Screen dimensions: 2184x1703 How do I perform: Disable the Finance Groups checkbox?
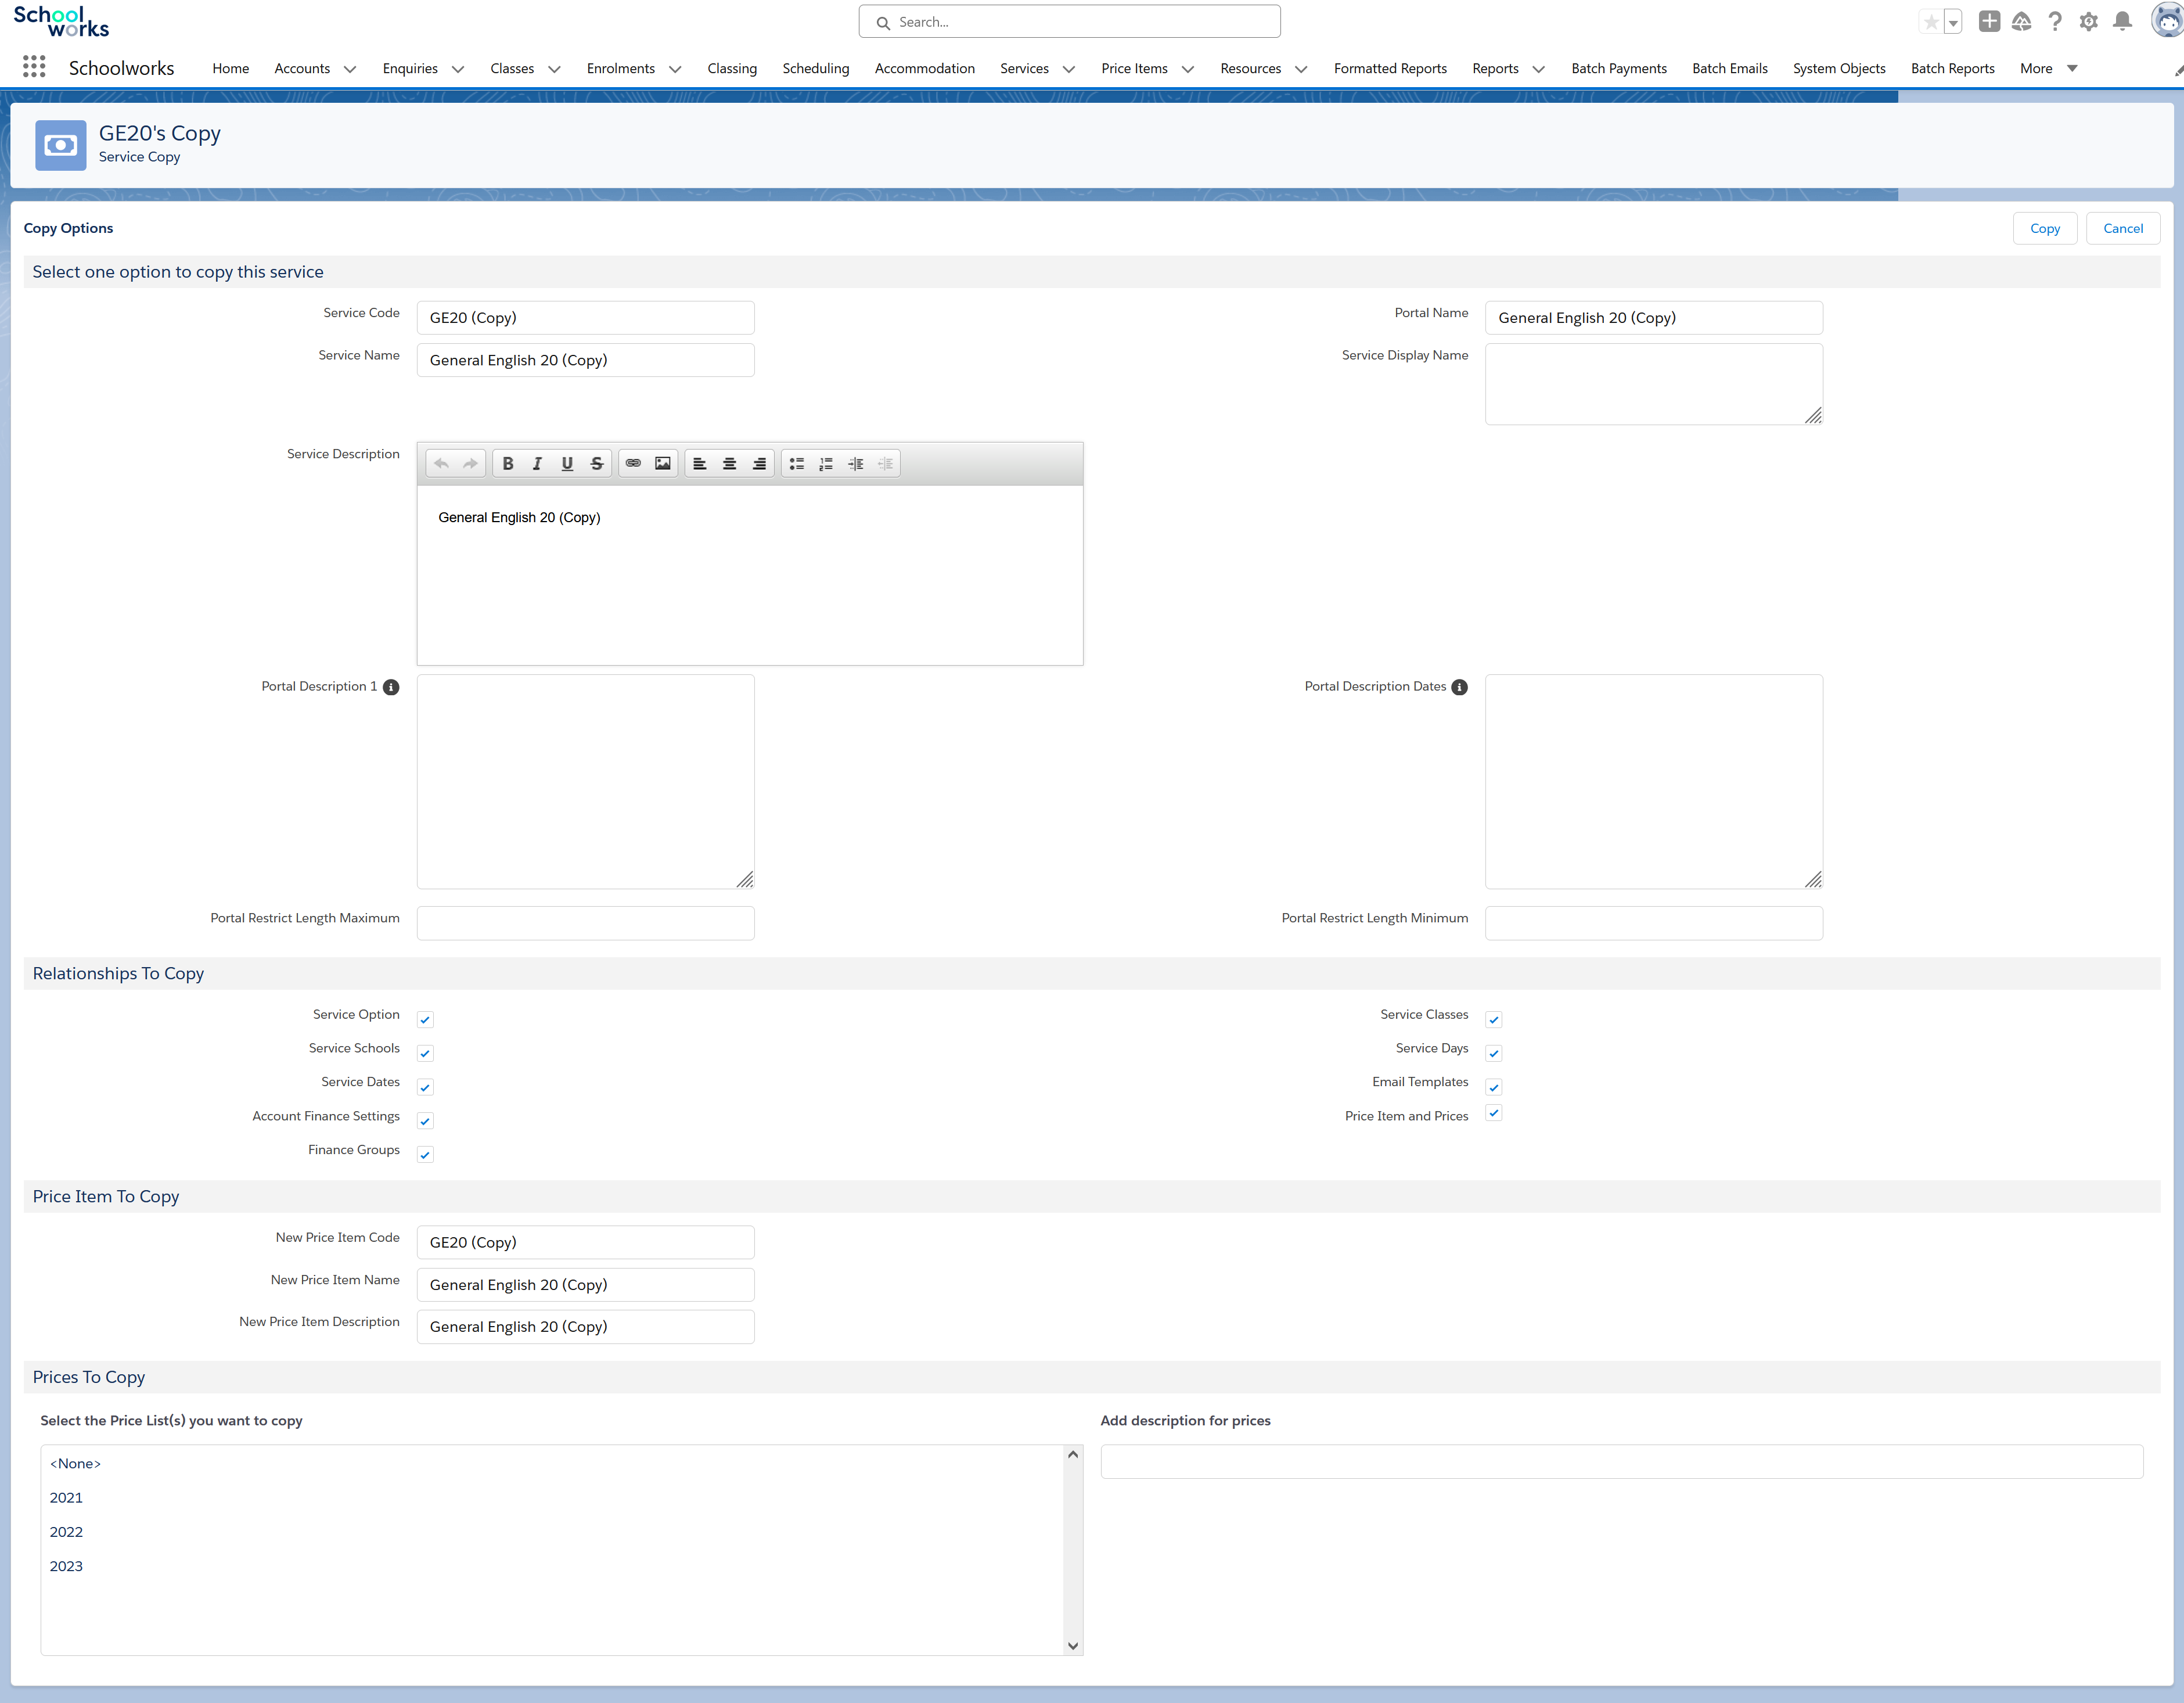[425, 1155]
